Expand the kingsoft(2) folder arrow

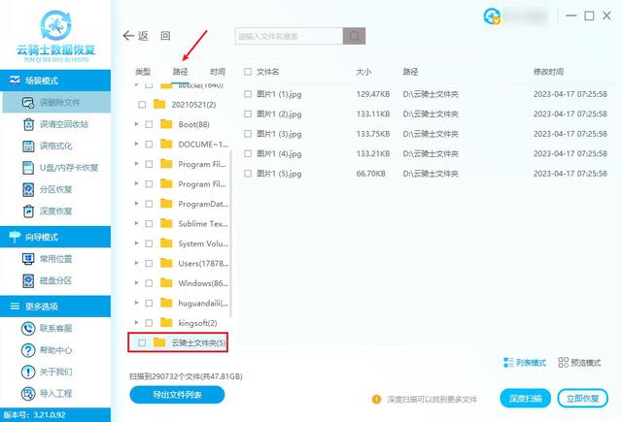pyautogui.click(x=136, y=323)
